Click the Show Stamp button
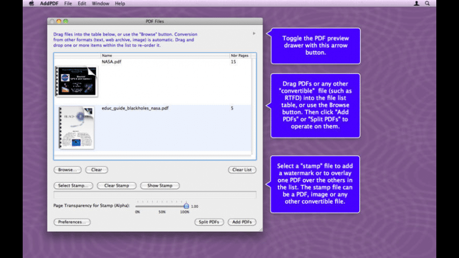Viewport: 459px width, 258px height. pyautogui.click(x=160, y=185)
